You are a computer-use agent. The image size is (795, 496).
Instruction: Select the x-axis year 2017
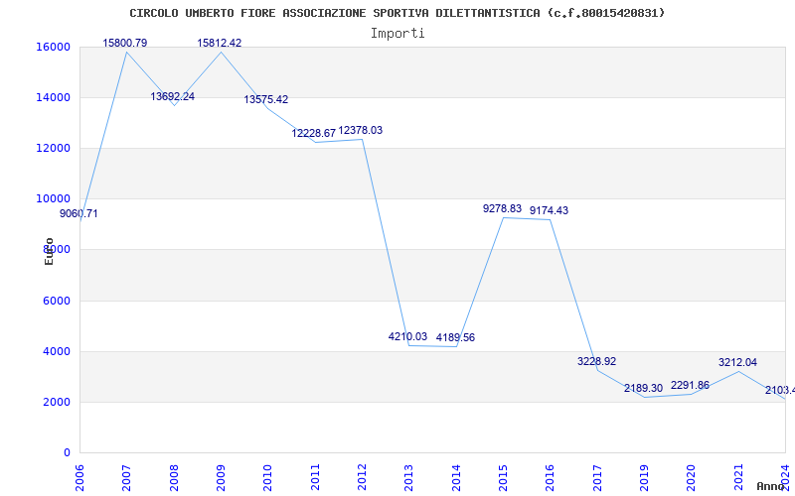(x=597, y=477)
